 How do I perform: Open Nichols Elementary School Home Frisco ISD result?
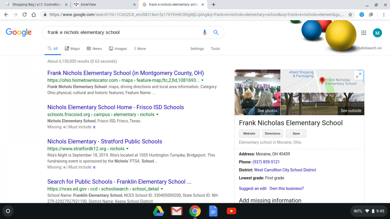(115, 107)
